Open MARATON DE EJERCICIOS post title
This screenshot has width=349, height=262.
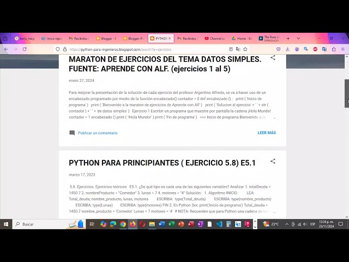coord(165,64)
